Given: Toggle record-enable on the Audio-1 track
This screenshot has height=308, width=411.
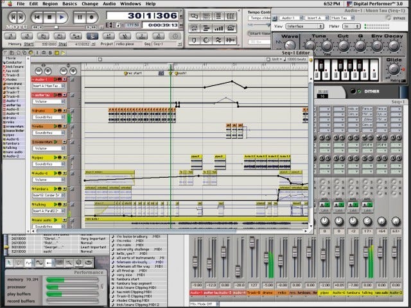Looking at the screenshot, I should coord(60,80).
